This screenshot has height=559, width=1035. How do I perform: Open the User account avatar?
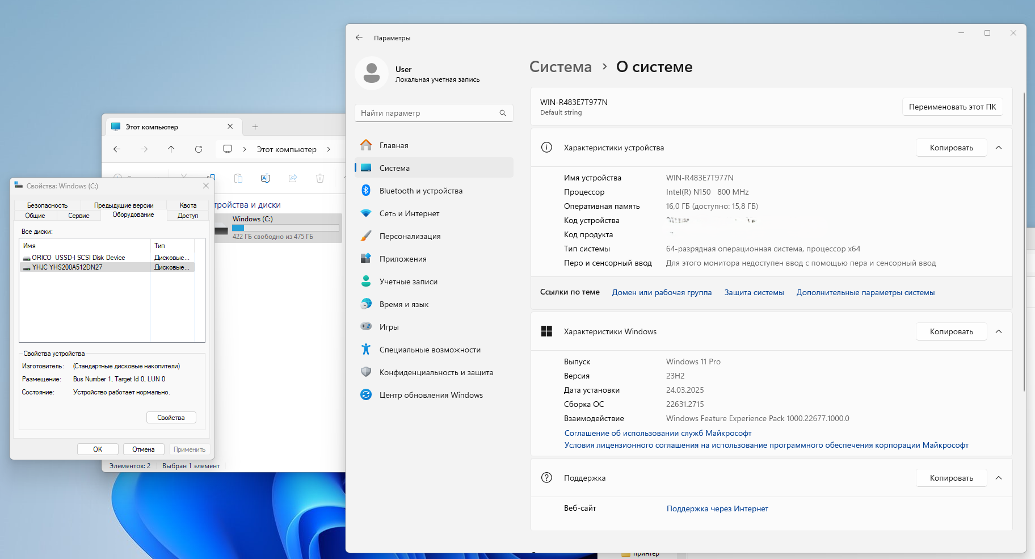tap(372, 73)
